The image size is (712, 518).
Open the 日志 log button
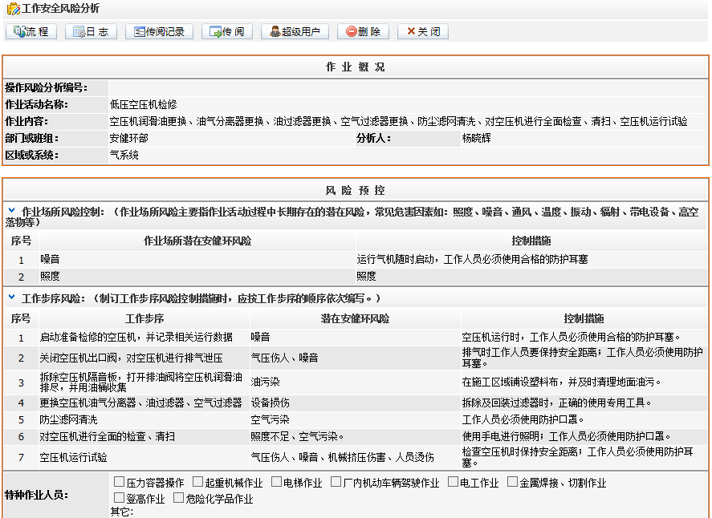[91, 32]
